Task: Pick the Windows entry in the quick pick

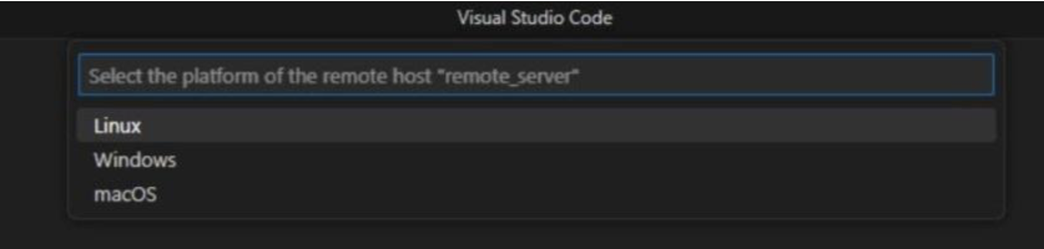Action: (x=135, y=161)
